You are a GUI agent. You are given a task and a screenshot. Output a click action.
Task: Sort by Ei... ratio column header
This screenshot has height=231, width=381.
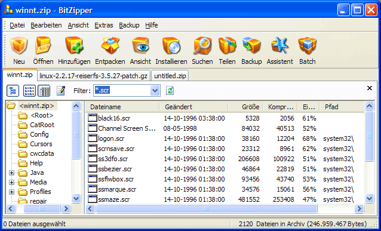[309, 107]
